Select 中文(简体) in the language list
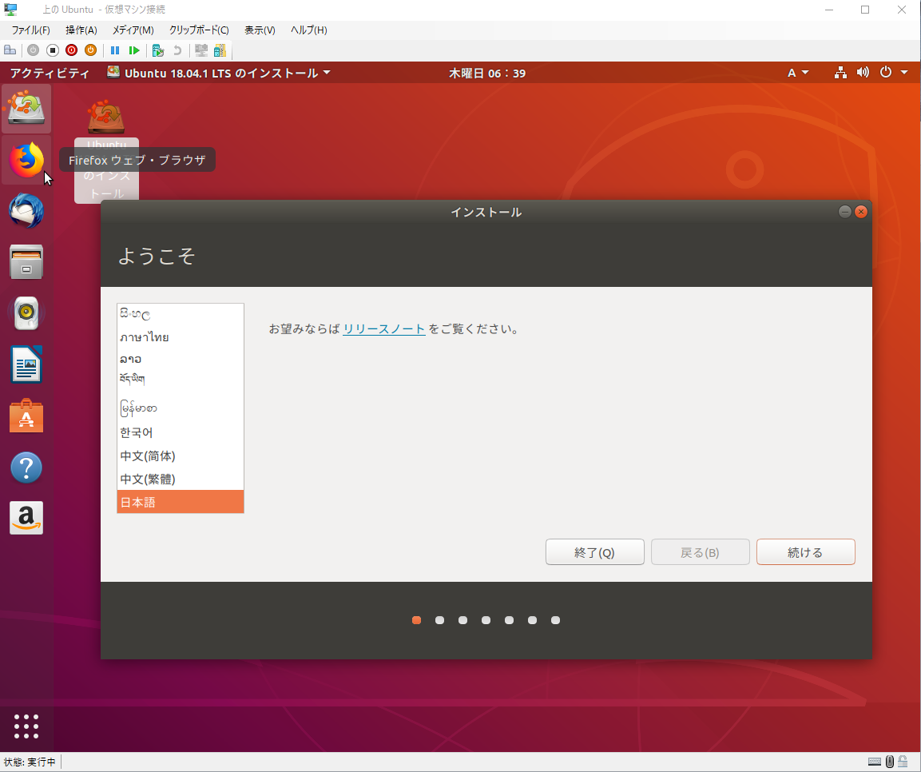 [x=146, y=456]
